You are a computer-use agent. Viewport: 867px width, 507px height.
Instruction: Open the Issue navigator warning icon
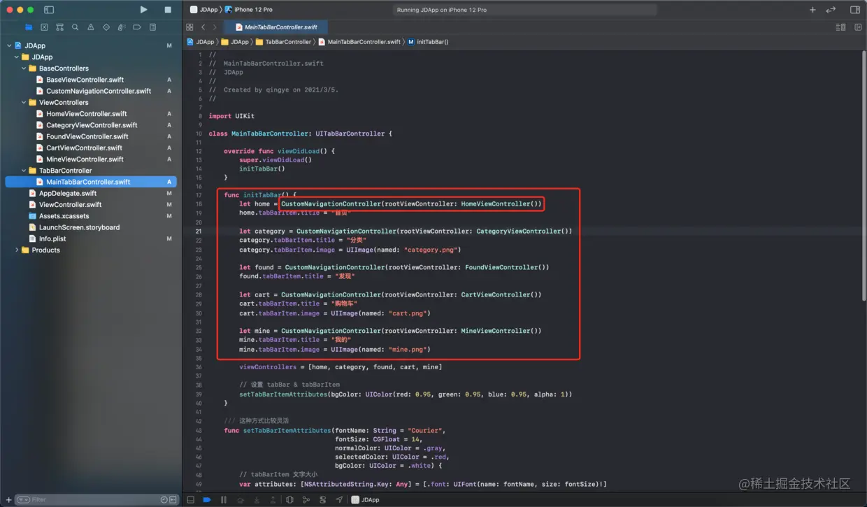point(91,27)
